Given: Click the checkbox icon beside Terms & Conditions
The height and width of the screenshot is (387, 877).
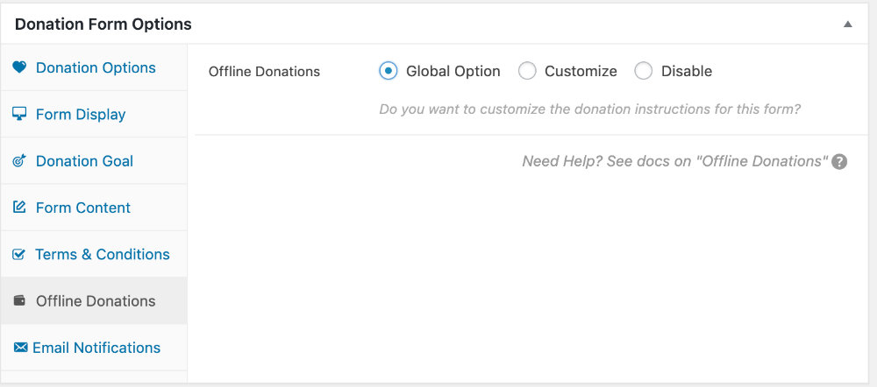Looking at the screenshot, I should click(19, 254).
